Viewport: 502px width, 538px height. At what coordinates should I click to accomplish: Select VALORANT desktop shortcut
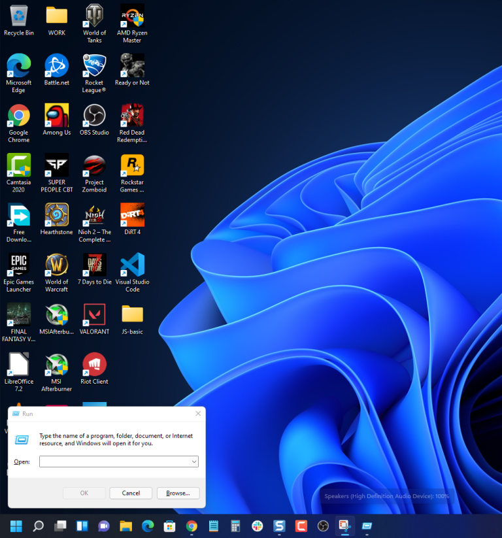(x=94, y=319)
